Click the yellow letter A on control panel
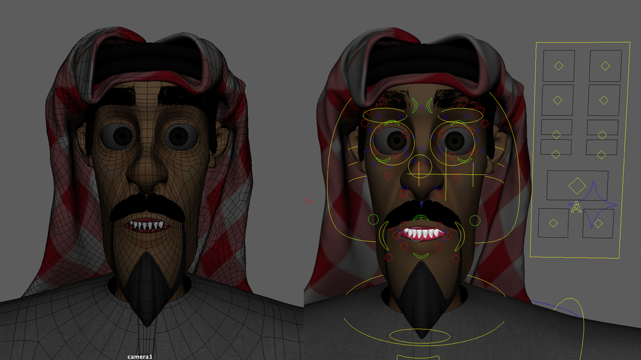The width and height of the screenshot is (641, 360). pyautogui.click(x=576, y=207)
